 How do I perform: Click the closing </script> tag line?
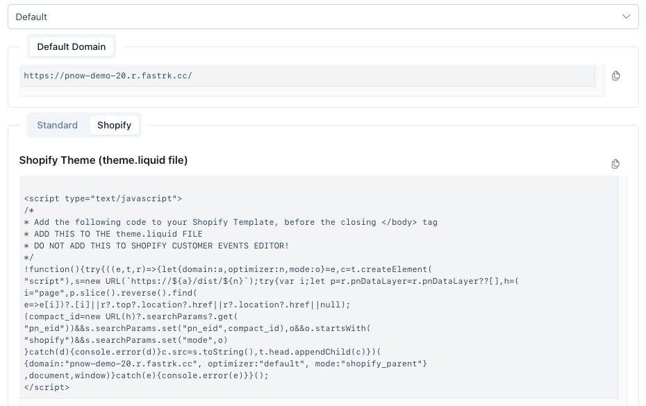coord(47,387)
